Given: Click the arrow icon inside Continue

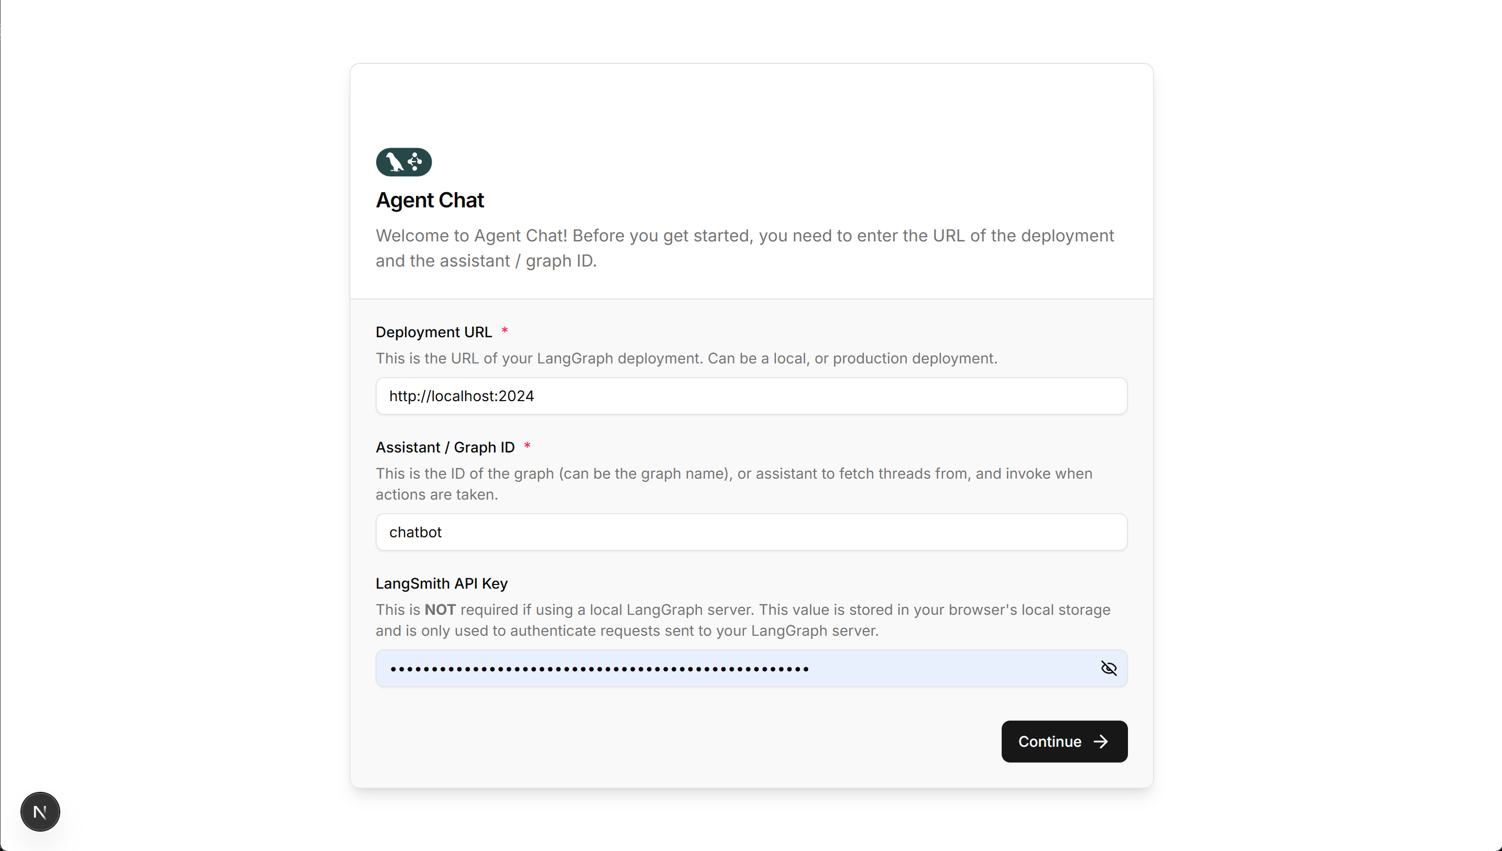Looking at the screenshot, I should tap(1100, 741).
